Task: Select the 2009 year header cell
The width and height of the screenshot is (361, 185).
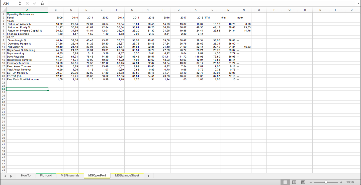Action: [56, 18]
